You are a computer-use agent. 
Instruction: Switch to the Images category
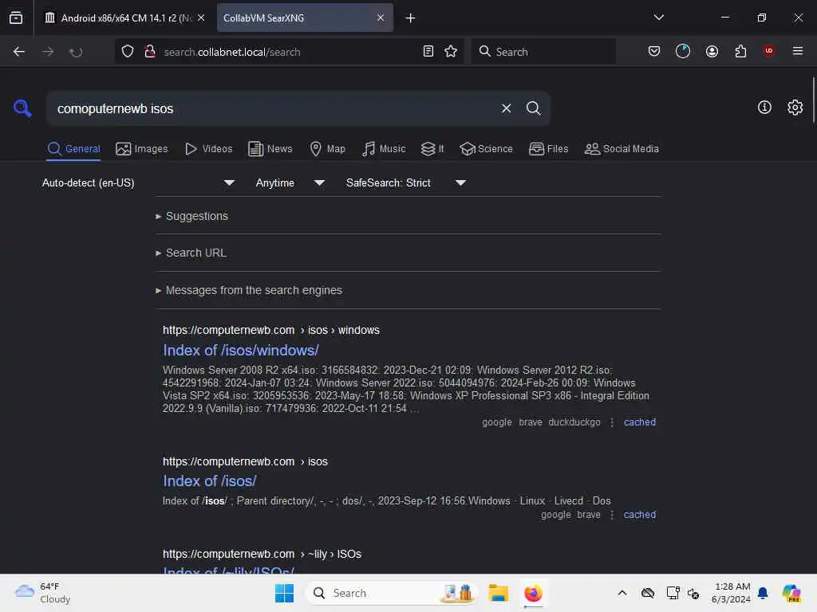point(142,149)
